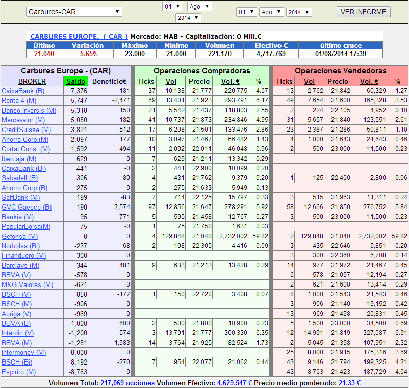Click the Mercavalor (M) broker link
The height and width of the screenshot is (388, 409).
[x=23, y=120]
